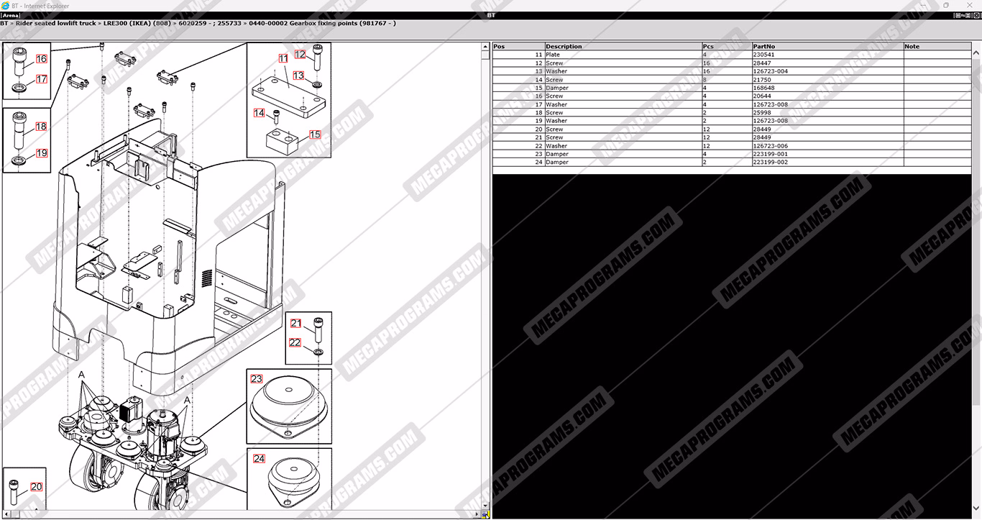Go to the BT root breadcrumb
Image resolution: width=982 pixels, height=520 pixels.
(x=4, y=24)
